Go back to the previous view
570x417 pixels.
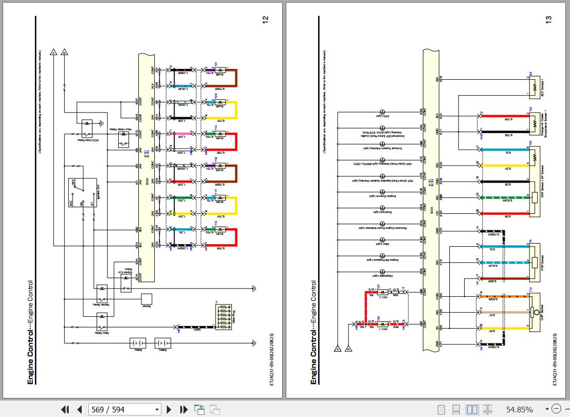point(199,410)
